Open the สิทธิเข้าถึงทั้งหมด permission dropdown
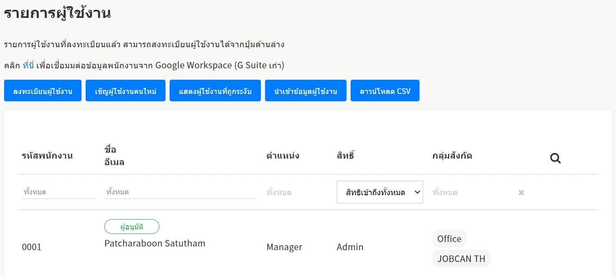 pos(380,192)
